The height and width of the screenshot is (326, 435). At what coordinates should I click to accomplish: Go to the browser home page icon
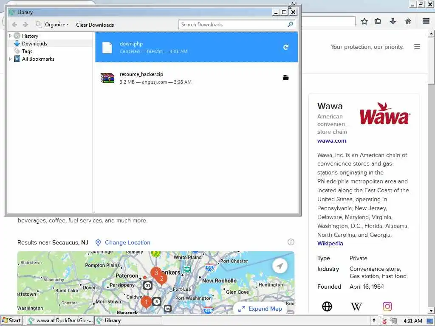click(x=408, y=21)
